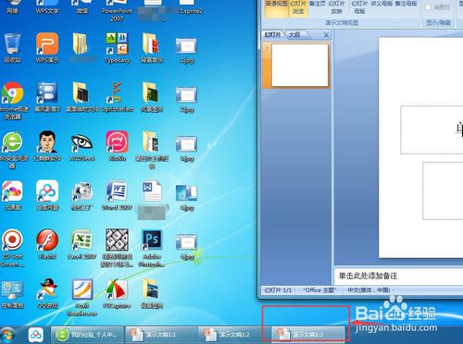Open the 背景音乐 folder beside TypeEasy
This screenshot has width=463, height=344.
point(152,48)
